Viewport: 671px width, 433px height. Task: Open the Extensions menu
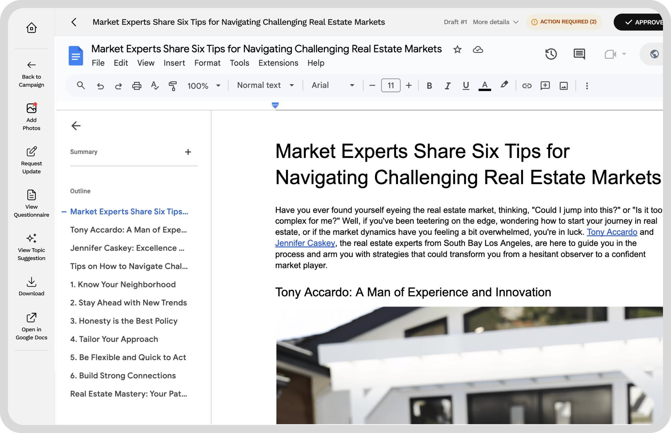click(x=278, y=63)
